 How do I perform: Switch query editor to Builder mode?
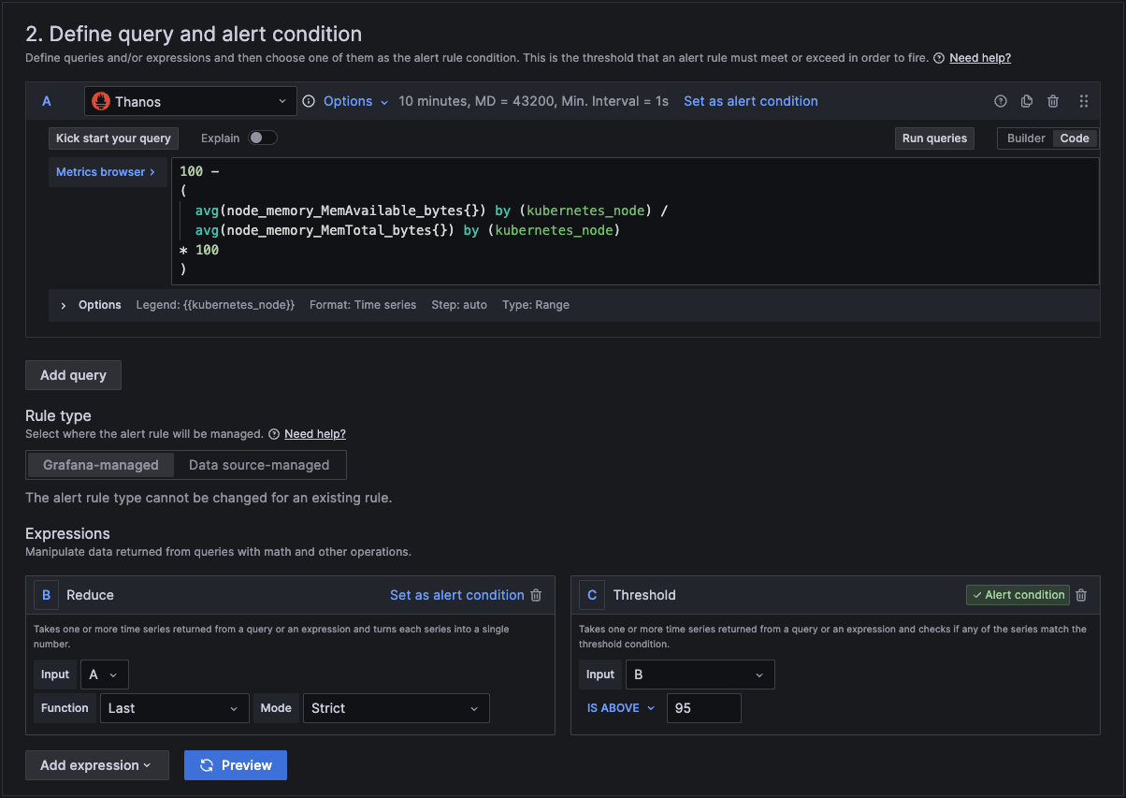tap(1026, 138)
